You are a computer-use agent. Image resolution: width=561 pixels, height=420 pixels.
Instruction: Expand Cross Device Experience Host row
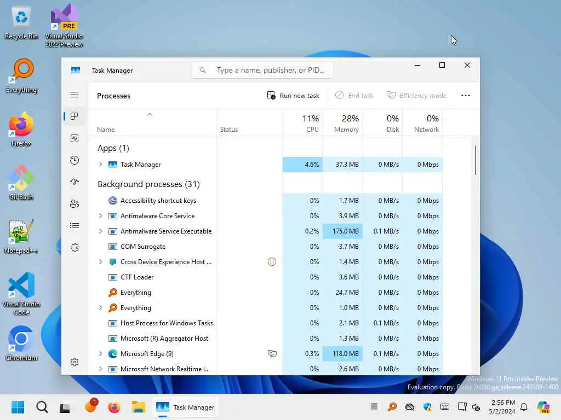coord(101,262)
